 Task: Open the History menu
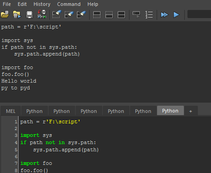point(42,4)
